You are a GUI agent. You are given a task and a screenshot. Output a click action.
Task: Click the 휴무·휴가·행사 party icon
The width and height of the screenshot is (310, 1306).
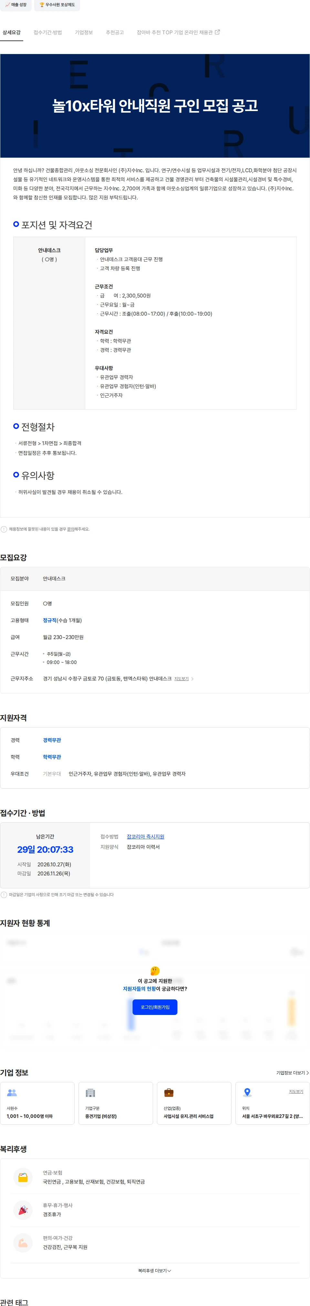(x=23, y=1210)
